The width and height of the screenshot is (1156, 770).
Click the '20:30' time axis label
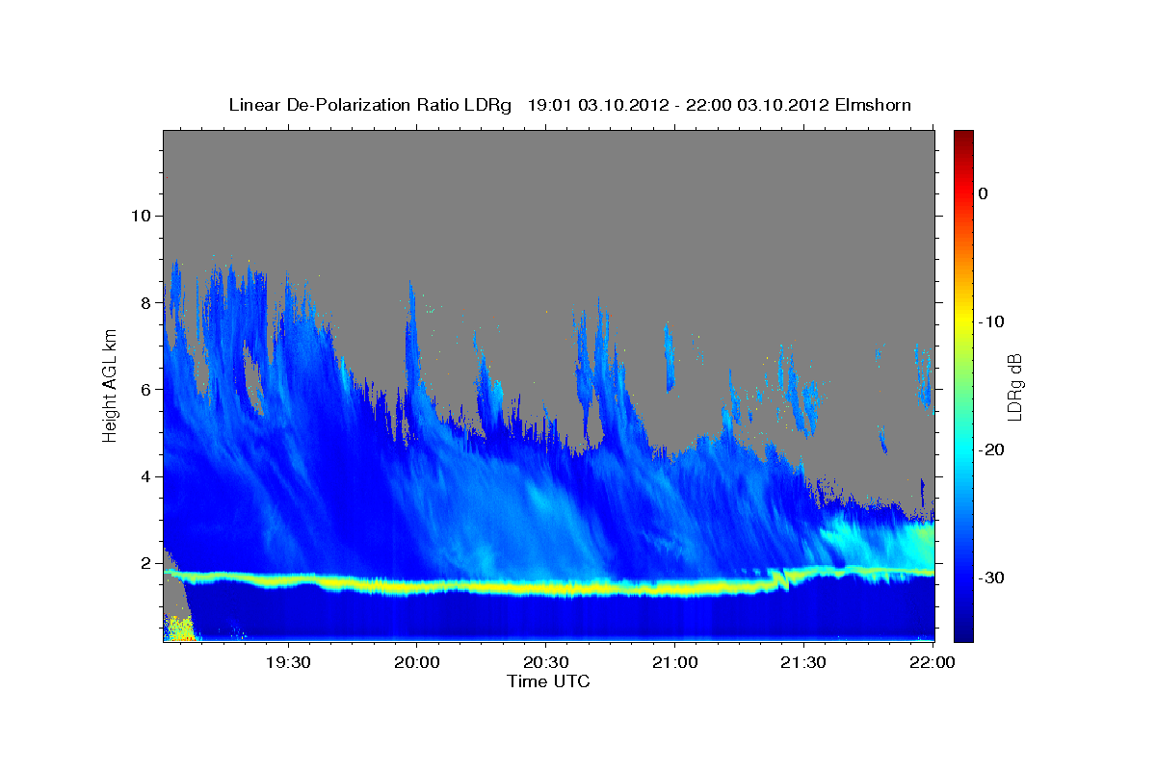click(x=545, y=662)
